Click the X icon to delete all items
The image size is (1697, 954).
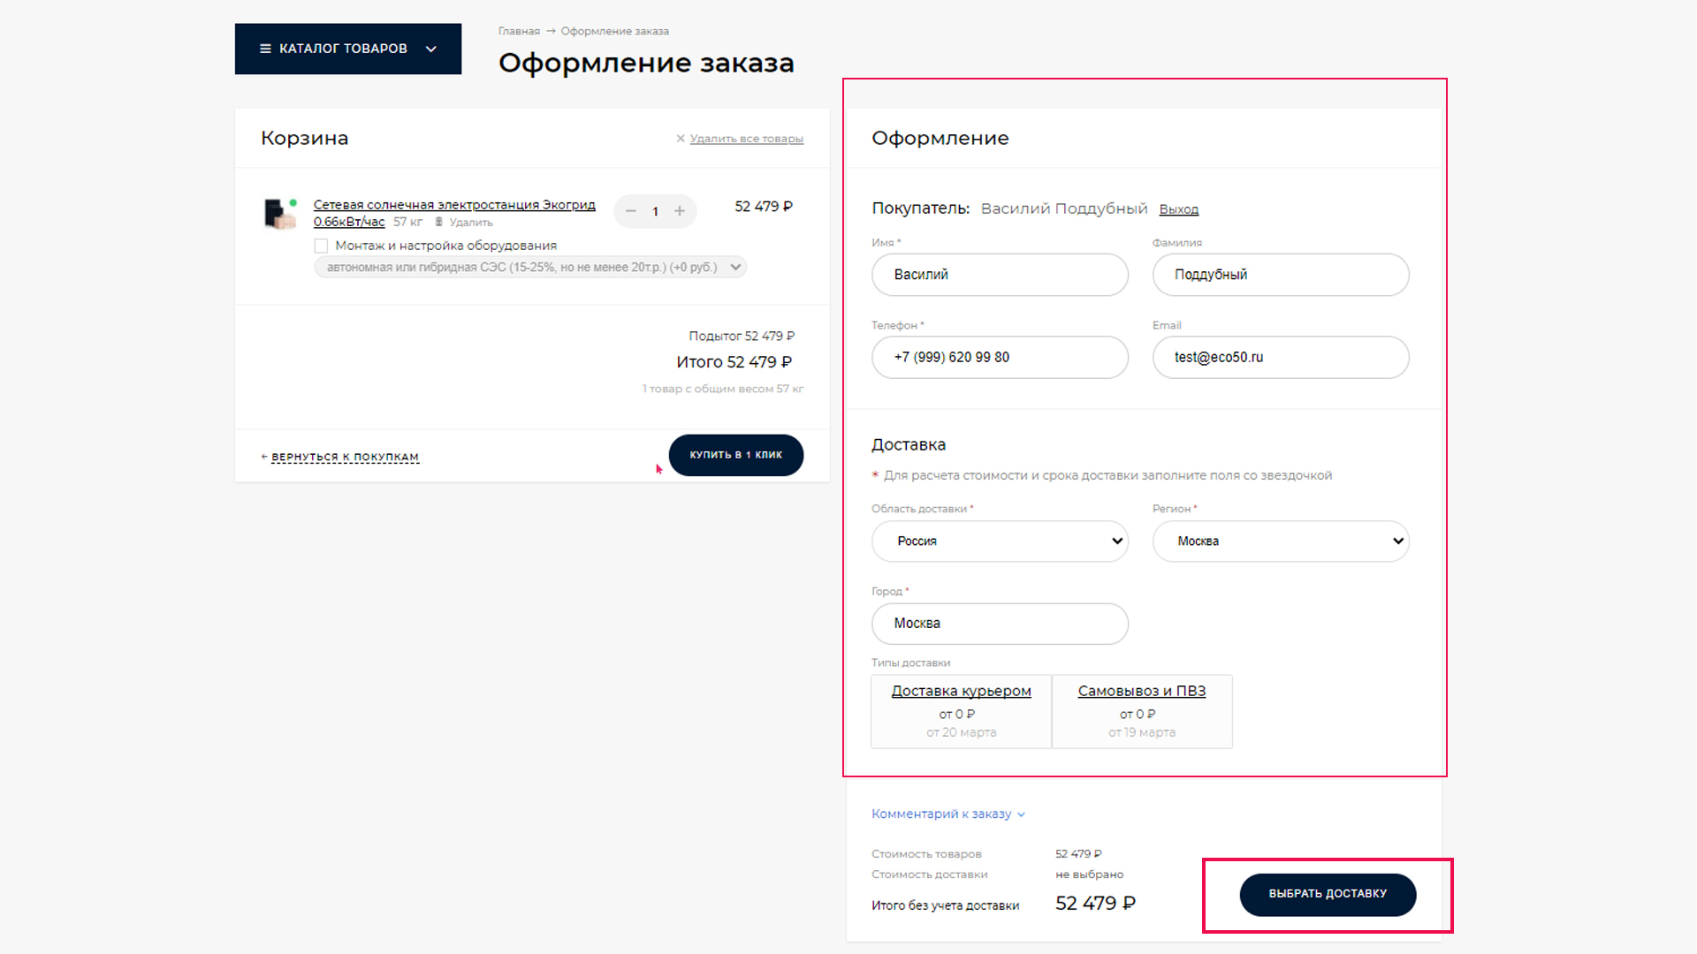[681, 139]
